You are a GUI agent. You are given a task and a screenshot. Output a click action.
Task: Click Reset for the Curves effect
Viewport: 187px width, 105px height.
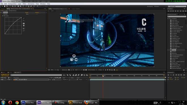point(27,12)
